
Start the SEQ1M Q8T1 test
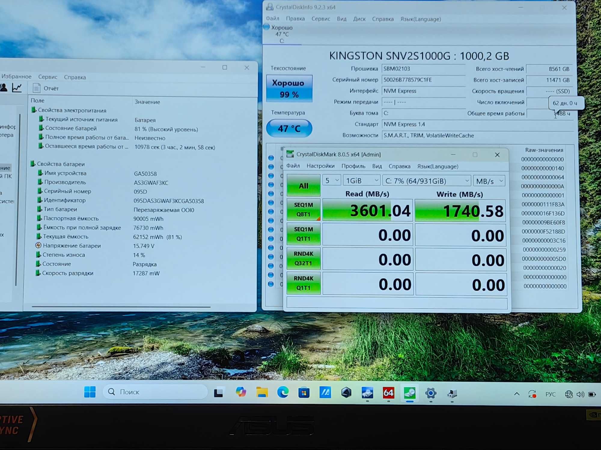pyautogui.click(x=303, y=209)
